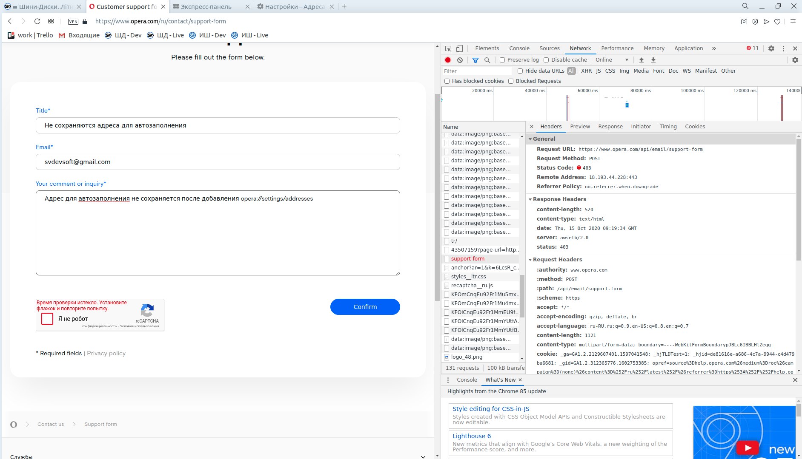
Task: Open the Speed Dial grid icon
Action: (x=51, y=21)
